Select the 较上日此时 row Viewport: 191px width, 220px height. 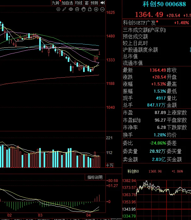pos(135,43)
